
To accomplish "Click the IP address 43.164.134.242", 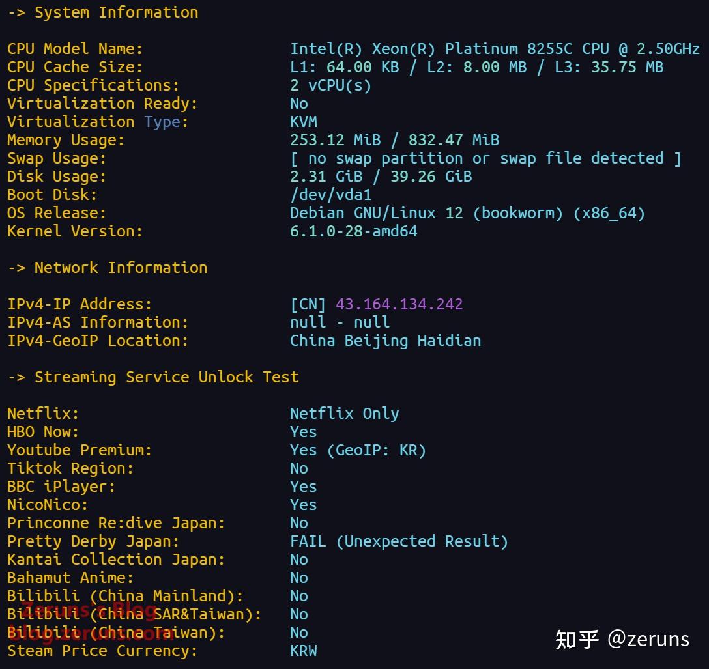I will point(399,304).
